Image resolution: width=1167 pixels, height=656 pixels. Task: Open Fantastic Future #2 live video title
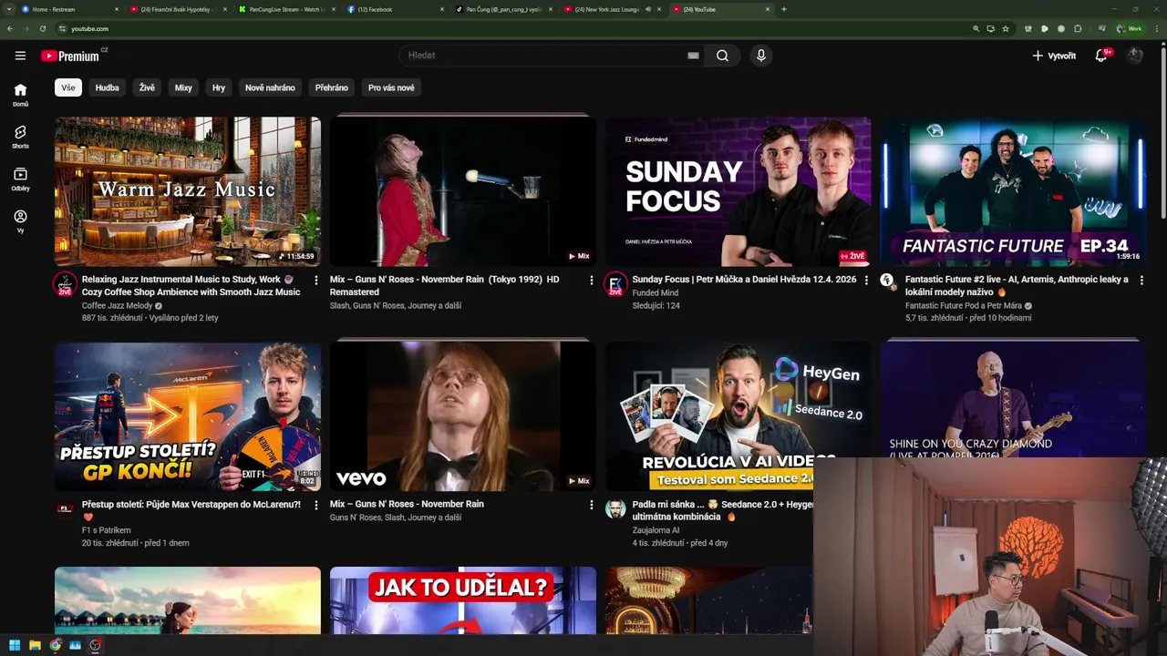click(x=1017, y=285)
